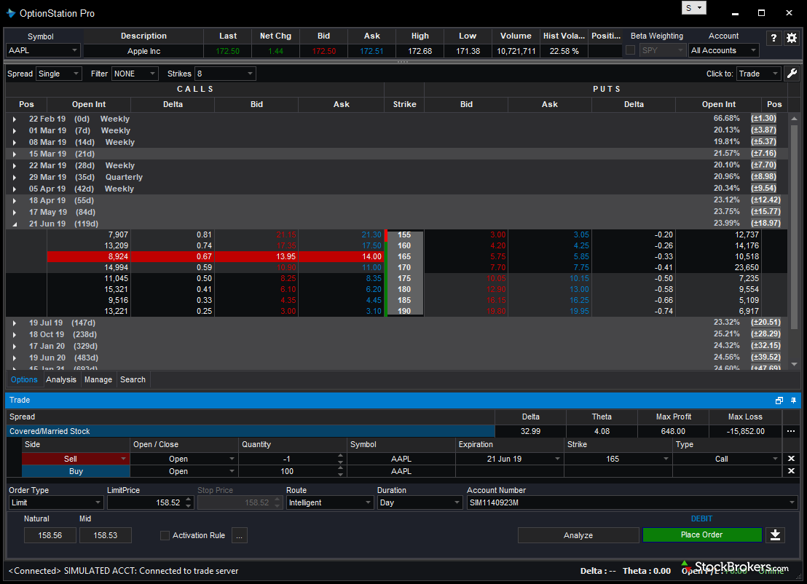Expand the 15 Mar 19 expiration row
Screen dimensions: 807x584
tap(15, 154)
